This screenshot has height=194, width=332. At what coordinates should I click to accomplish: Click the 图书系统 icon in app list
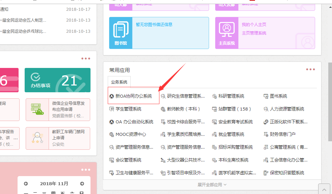[266, 96]
